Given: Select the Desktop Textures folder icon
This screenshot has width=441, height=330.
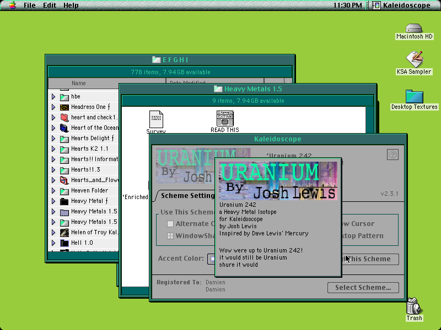Looking at the screenshot, I should (x=415, y=96).
